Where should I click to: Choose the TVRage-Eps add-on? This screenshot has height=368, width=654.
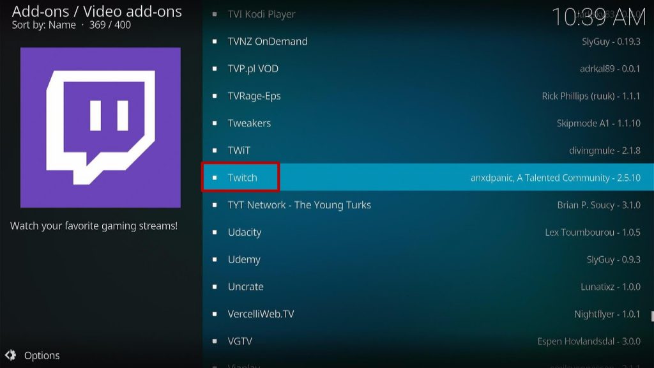(429, 96)
